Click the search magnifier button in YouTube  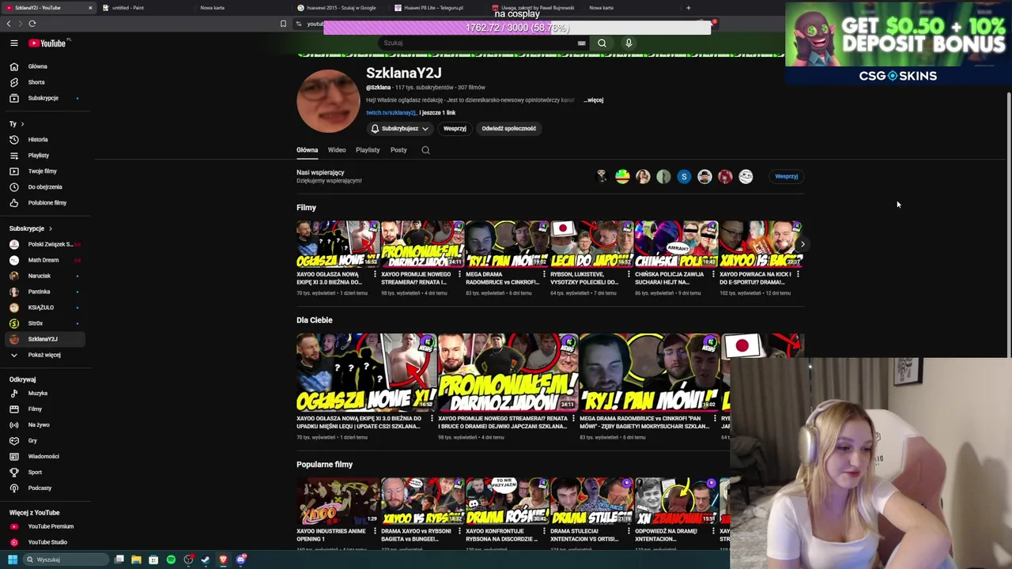pos(602,43)
